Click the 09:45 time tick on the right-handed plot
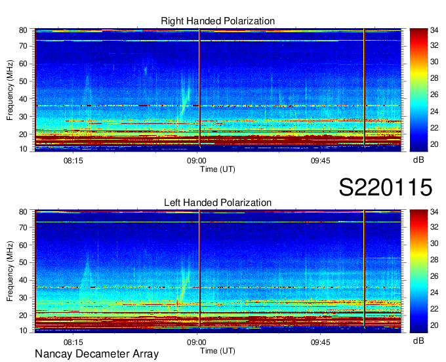The height and width of the screenshot is (362, 446). click(320, 161)
